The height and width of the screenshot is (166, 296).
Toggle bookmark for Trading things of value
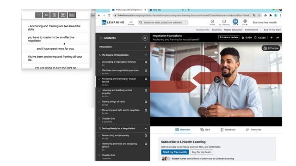pyautogui.click(x=146, y=102)
